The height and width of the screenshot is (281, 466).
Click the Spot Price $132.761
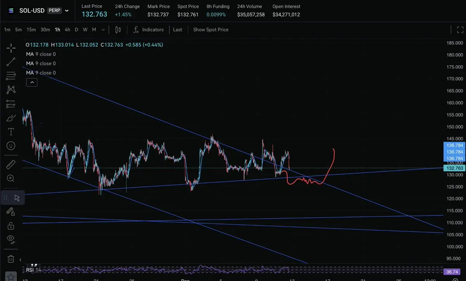click(188, 15)
